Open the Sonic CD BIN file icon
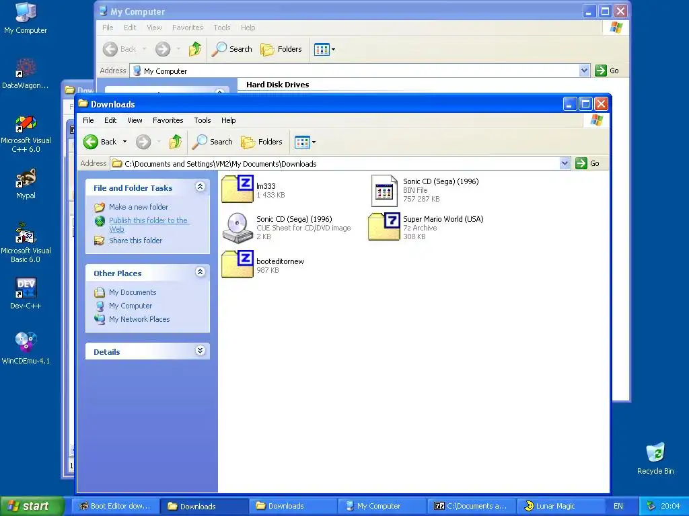689x516 pixels. tap(384, 190)
